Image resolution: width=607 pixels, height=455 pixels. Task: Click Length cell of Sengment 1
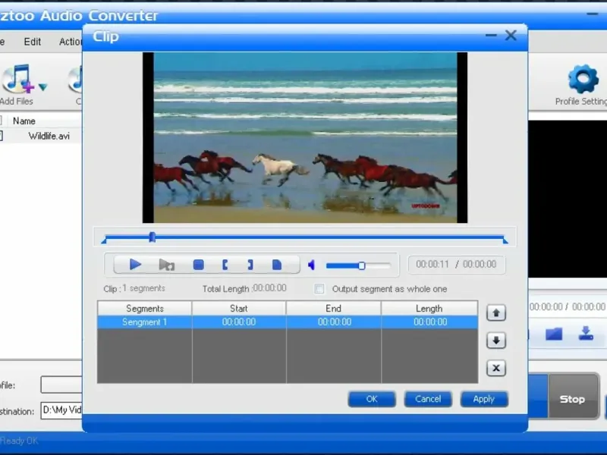coord(429,322)
